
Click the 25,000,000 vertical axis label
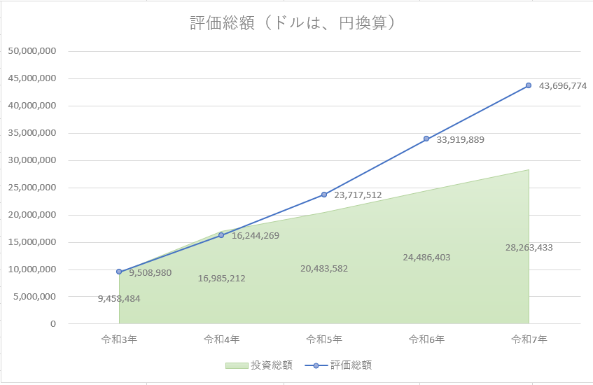coord(32,188)
